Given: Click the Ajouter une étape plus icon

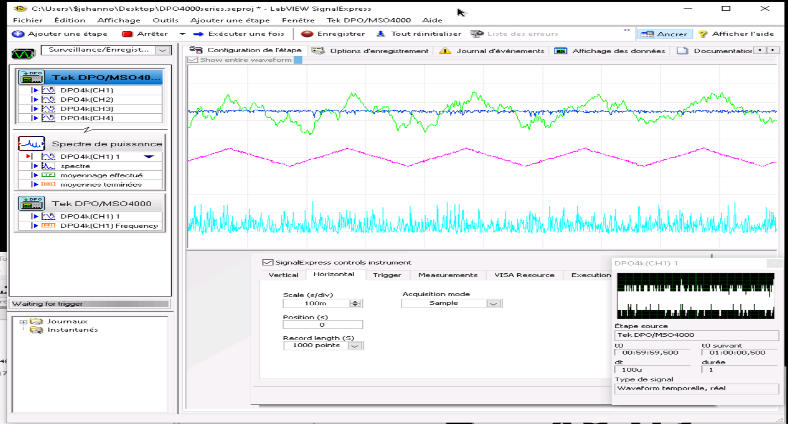Looking at the screenshot, I should coord(18,34).
